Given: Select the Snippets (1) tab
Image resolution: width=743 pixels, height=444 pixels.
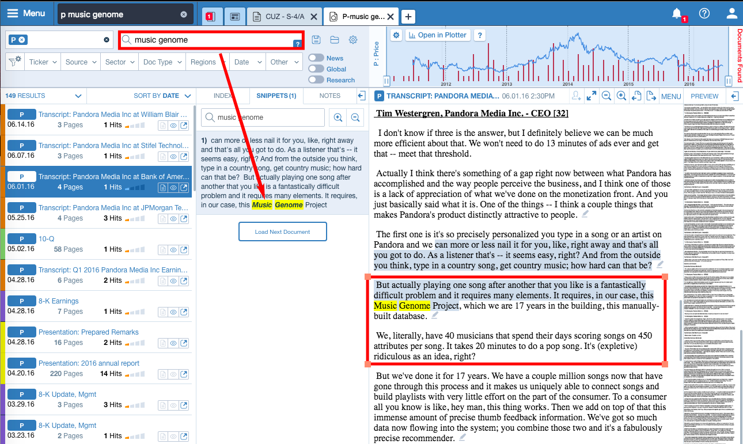Looking at the screenshot, I should pyautogui.click(x=276, y=96).
